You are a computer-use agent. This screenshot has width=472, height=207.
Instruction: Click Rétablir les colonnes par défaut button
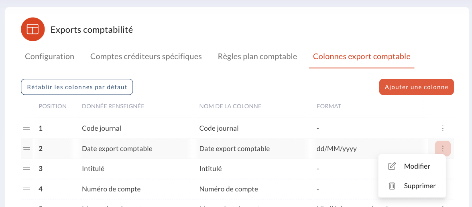[77, 87]
